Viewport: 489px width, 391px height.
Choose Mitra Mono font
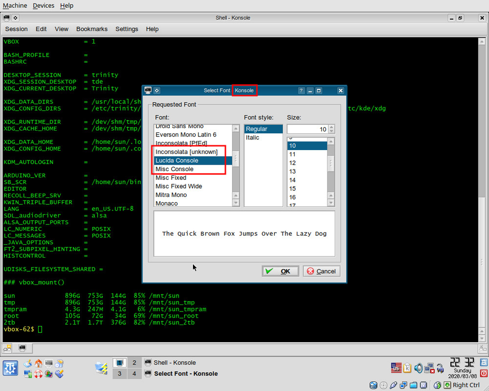(x=193, y=195)
